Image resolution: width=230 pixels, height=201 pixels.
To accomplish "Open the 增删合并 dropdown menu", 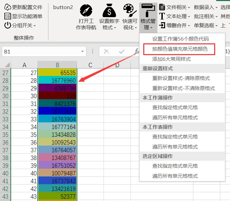I will [178, 26].
